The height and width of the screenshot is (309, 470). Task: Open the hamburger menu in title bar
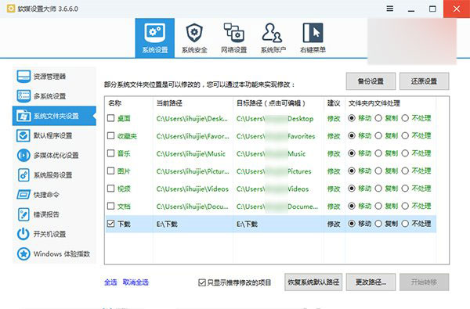tap(389, 9)
